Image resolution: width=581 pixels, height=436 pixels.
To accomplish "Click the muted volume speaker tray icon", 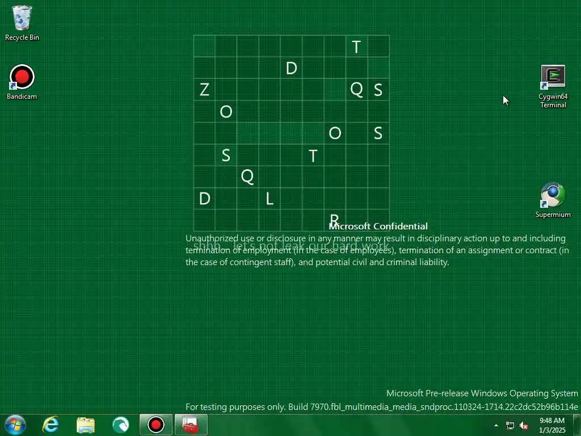I will (524, 426).
